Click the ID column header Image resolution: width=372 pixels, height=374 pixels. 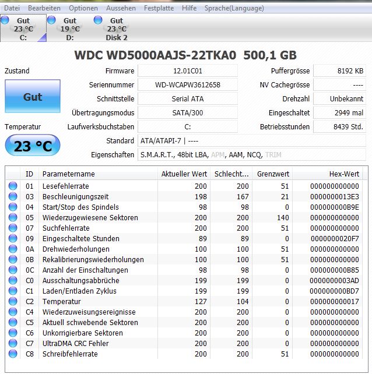29,174
